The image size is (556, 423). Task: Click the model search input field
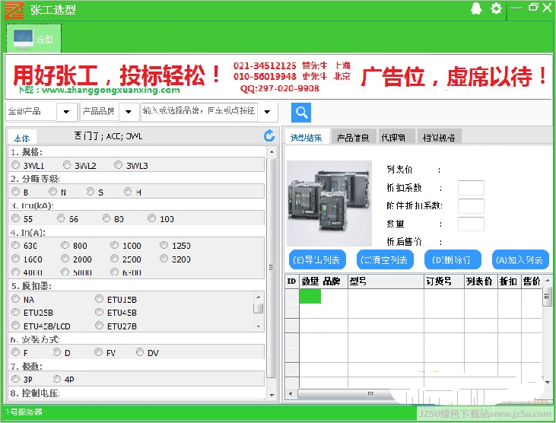pos(199,112)
